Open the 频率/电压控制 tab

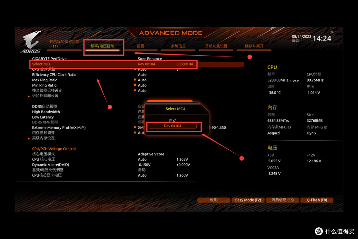(102, 46)
